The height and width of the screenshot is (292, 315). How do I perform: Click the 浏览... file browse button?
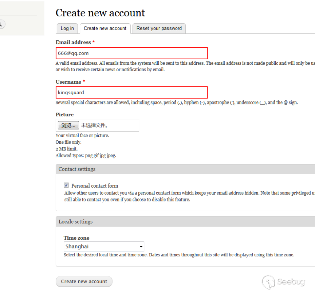pyautogui.click(x=68, y=125)
